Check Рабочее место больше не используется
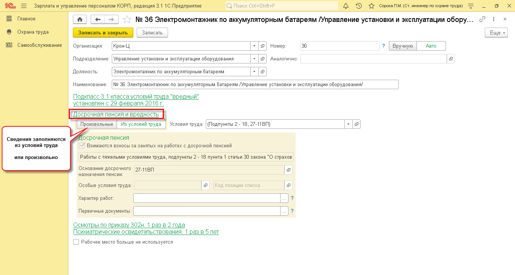The width and height of the screenshot is (515, 275). [x=76, y=242]
